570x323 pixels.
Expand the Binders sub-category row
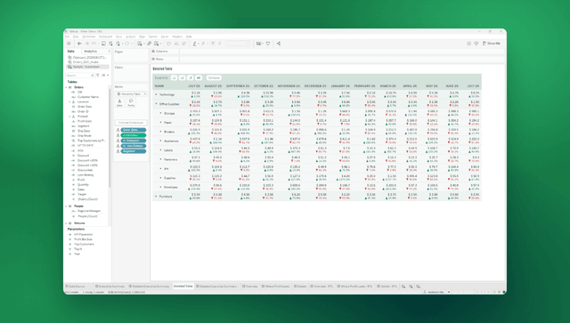point(160,132)
